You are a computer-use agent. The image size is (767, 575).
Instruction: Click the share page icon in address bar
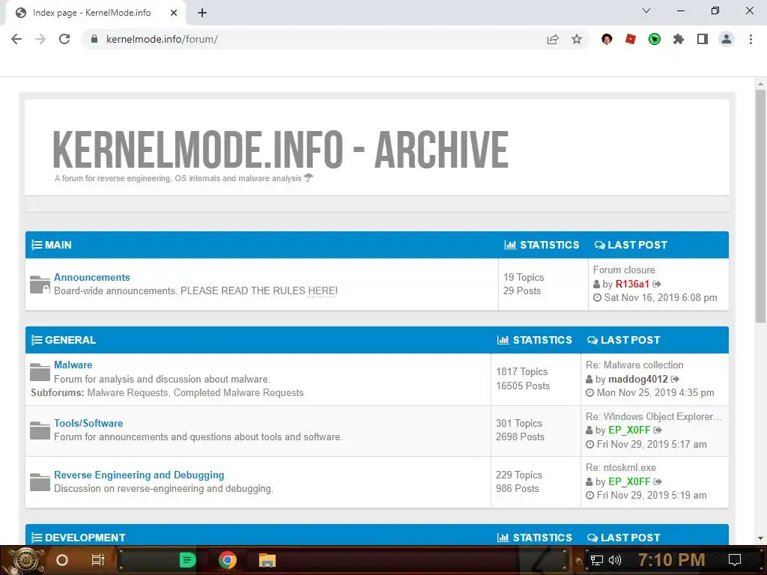pyautogui.click(x=553, y=40)
